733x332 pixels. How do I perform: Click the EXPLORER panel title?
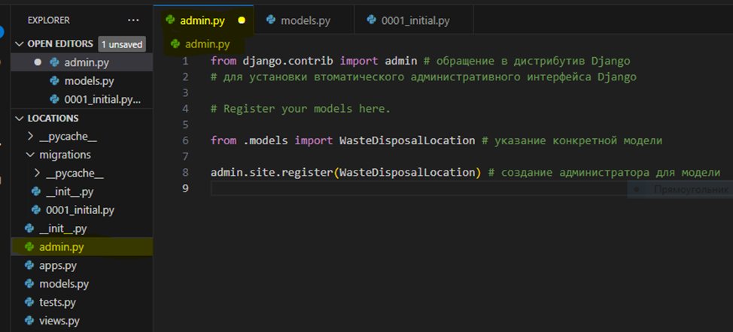pyautogui.click(x=49, y=20)
